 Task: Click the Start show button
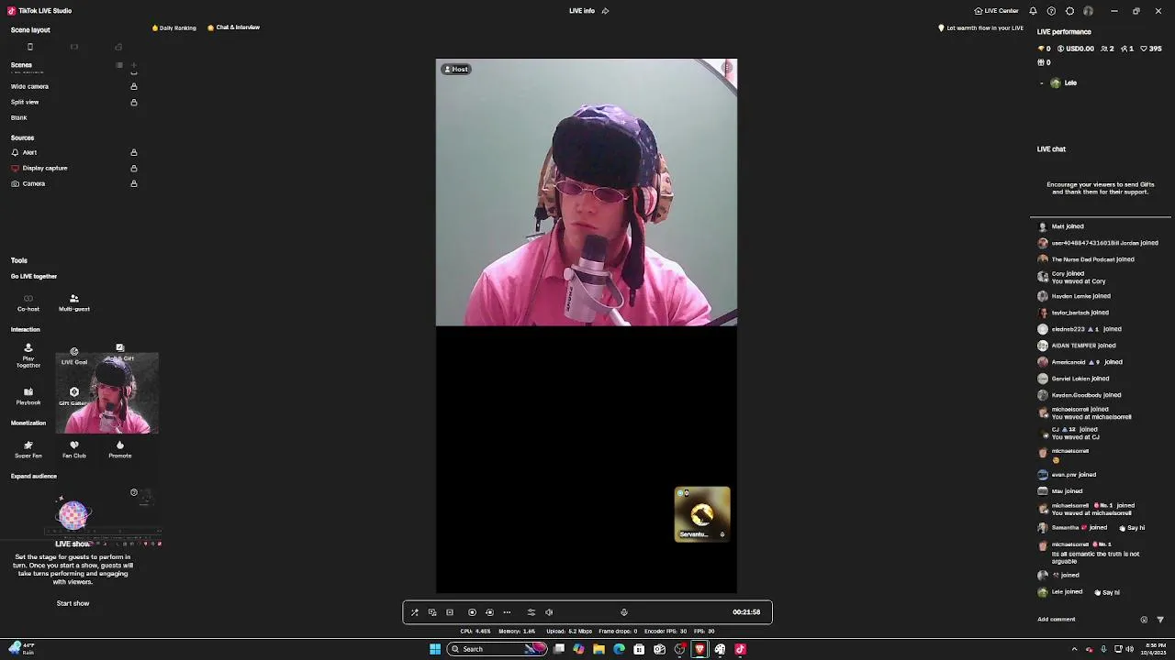(73, 604)
